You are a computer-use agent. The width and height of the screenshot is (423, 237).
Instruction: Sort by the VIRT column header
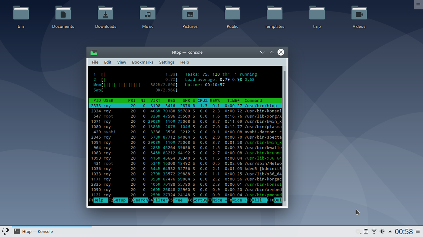pos(155,100)
